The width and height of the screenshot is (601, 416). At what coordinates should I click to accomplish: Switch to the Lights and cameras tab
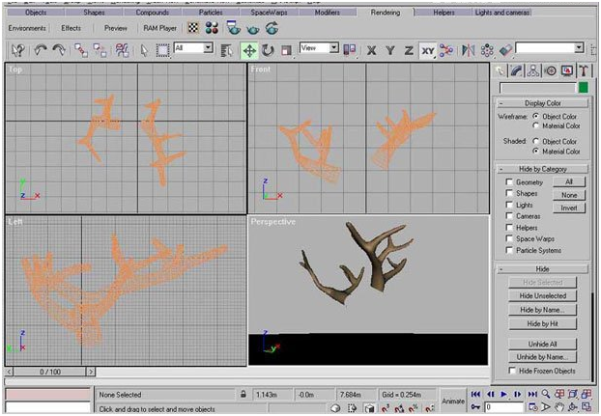click(x=502, y=13)
